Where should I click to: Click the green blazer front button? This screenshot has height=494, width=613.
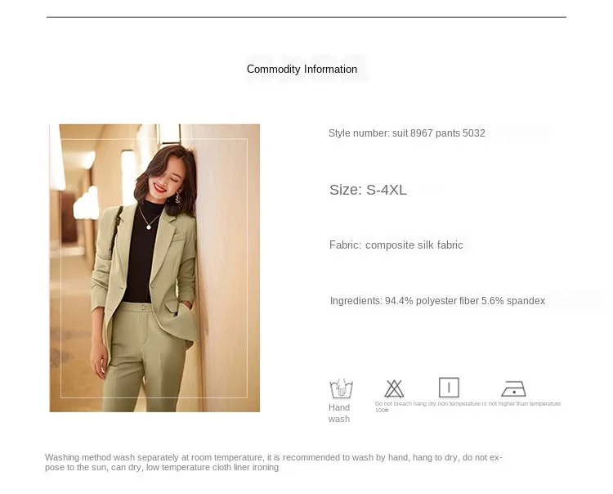point(153,286)
